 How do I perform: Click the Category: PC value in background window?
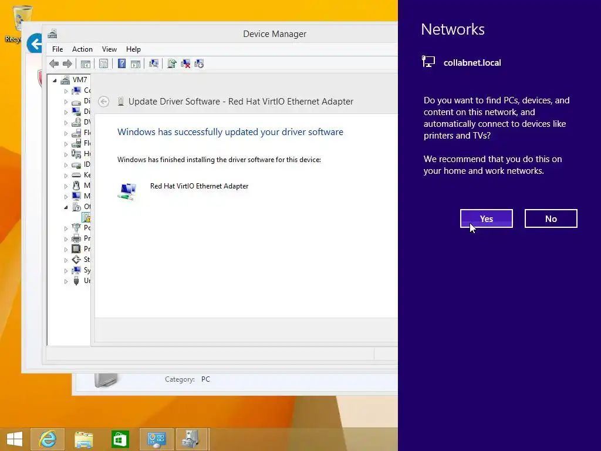pyautogui.click(x=205, y=379)
